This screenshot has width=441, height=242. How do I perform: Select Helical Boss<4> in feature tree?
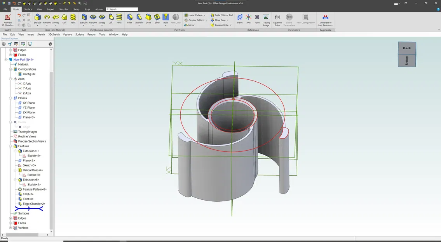click(x=33, y=170)
